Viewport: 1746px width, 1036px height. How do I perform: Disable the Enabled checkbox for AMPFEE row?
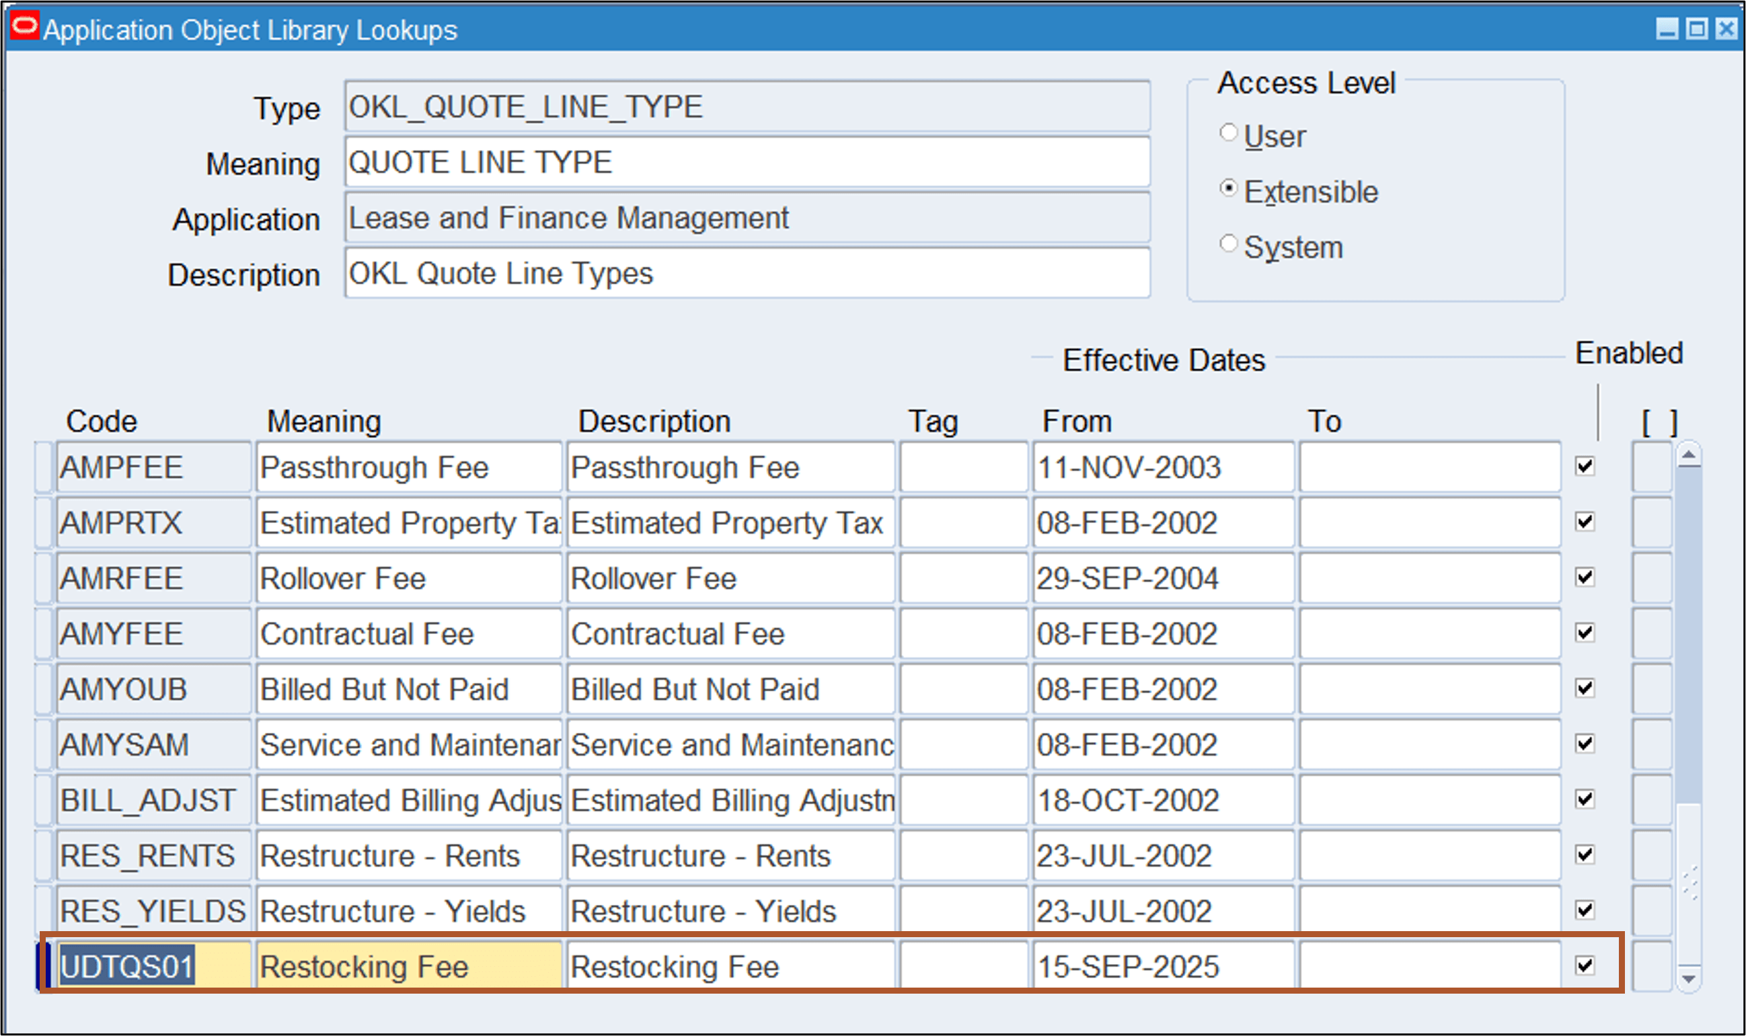(x=1584, y=467)
